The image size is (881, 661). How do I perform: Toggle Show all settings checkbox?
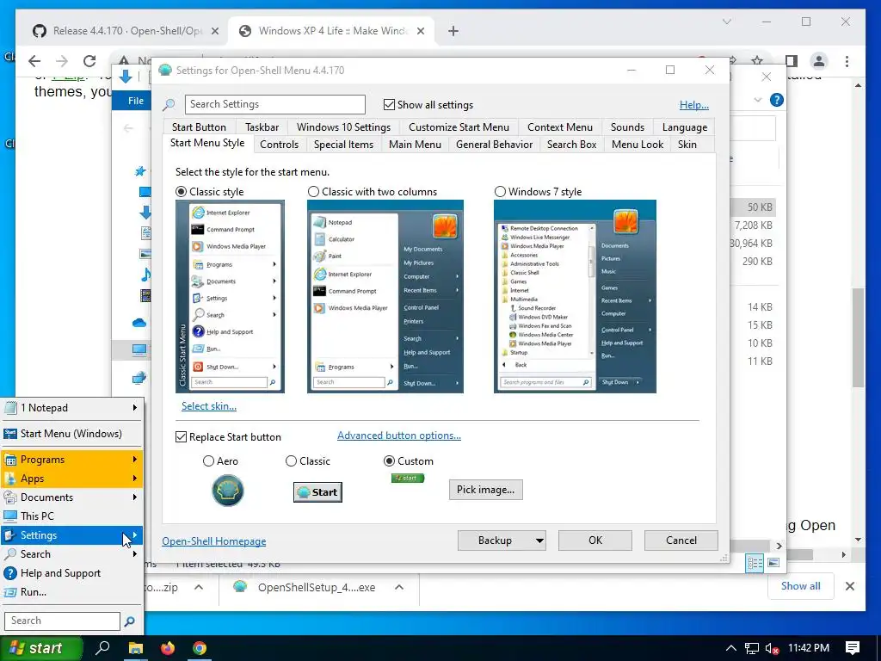click(x=389, y=104)
